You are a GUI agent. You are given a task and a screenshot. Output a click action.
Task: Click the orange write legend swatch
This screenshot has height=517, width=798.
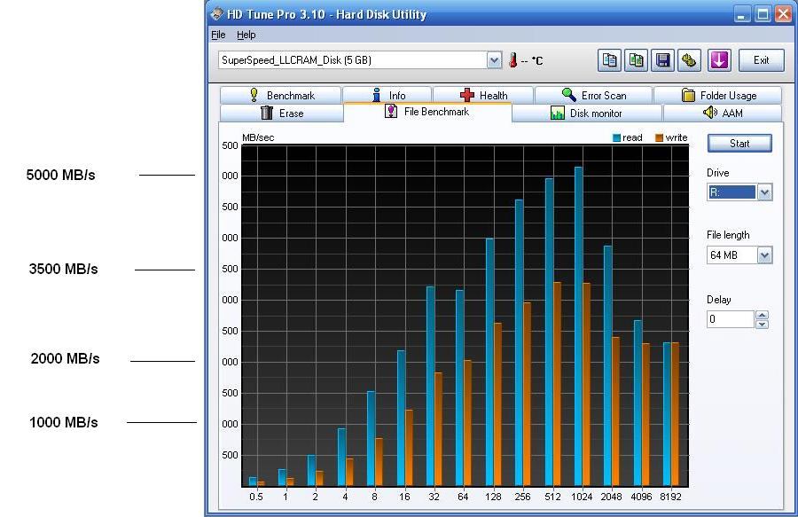pos(659,138)
